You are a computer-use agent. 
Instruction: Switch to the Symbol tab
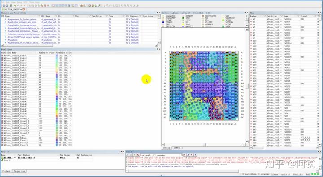(x=177, y=148)
